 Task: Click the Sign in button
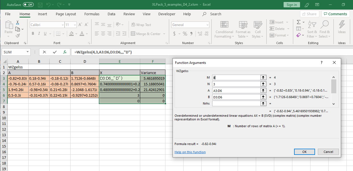[292, 5]
